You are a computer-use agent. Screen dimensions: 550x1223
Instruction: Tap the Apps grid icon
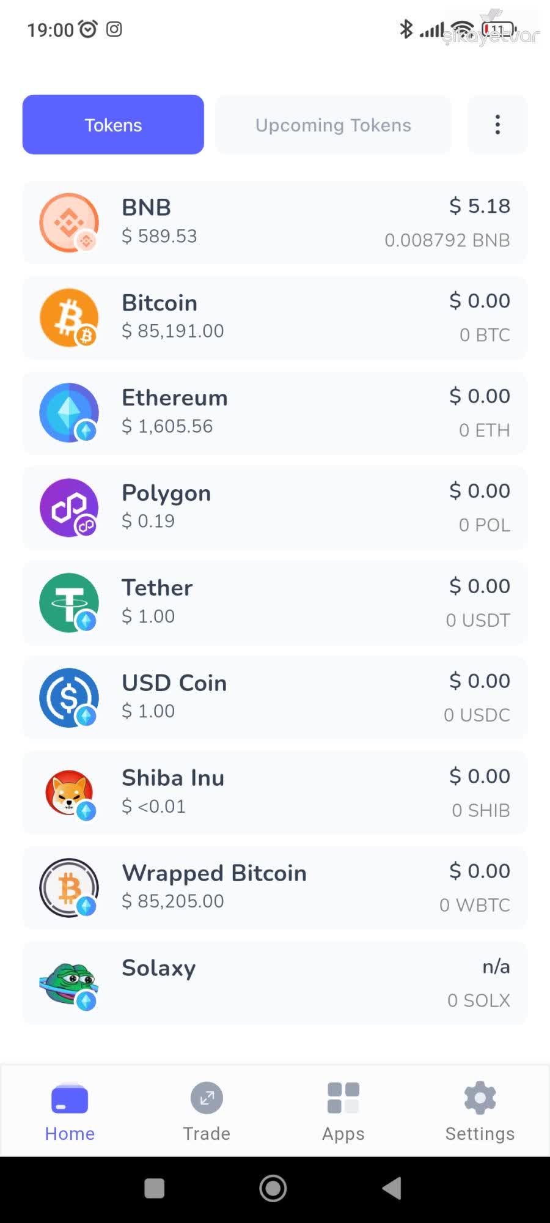tap(343, 1098)
